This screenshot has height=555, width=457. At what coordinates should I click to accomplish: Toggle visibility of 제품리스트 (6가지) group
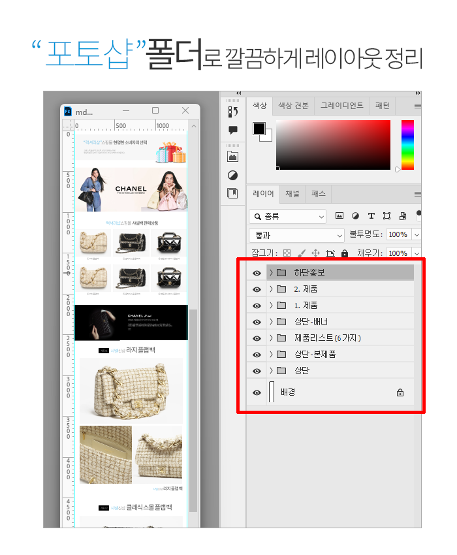coord(257,338)
